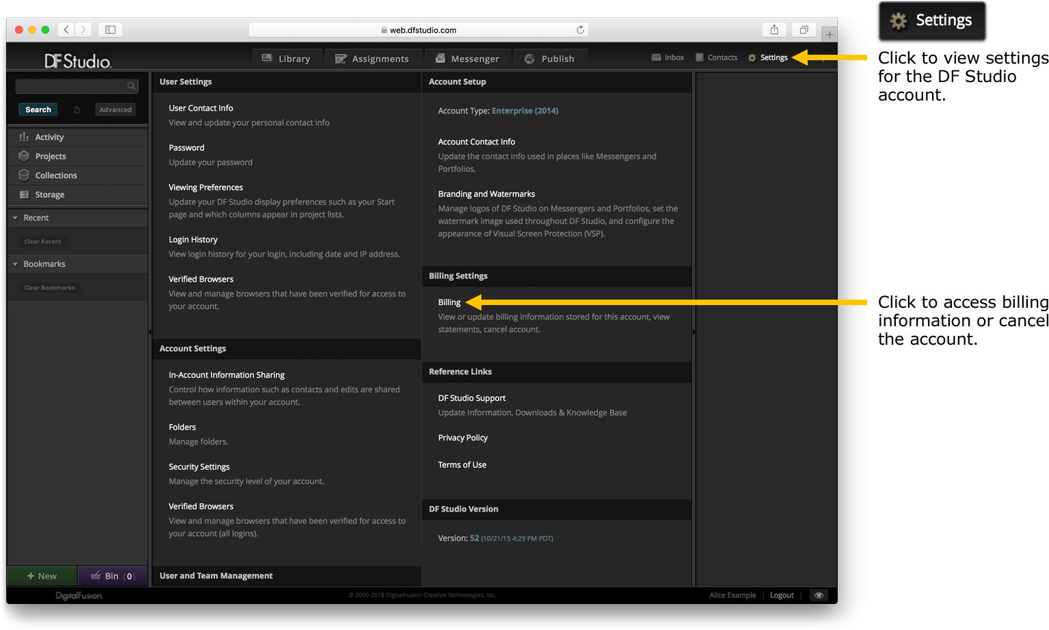
Task: Click Logout
Action: click(x=782, y=595)
